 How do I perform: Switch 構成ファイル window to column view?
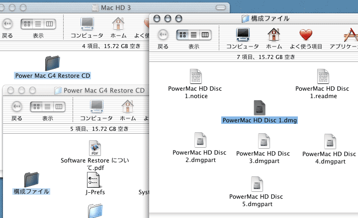click(205, 35)
